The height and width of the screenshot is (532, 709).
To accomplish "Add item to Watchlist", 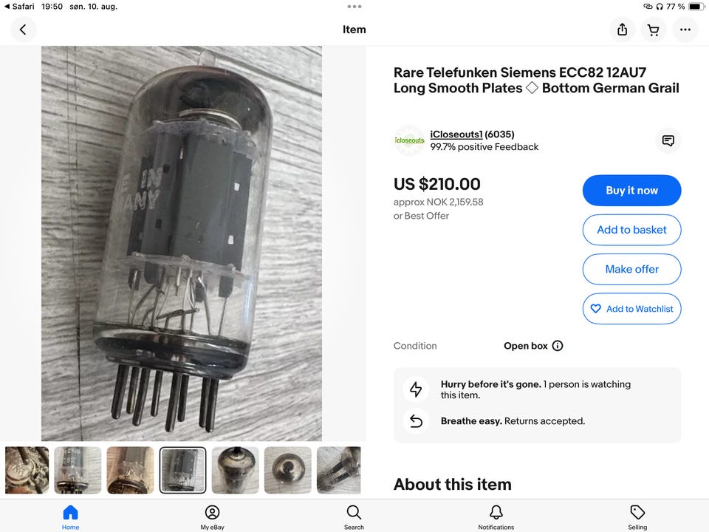I will tap(631, 309).
